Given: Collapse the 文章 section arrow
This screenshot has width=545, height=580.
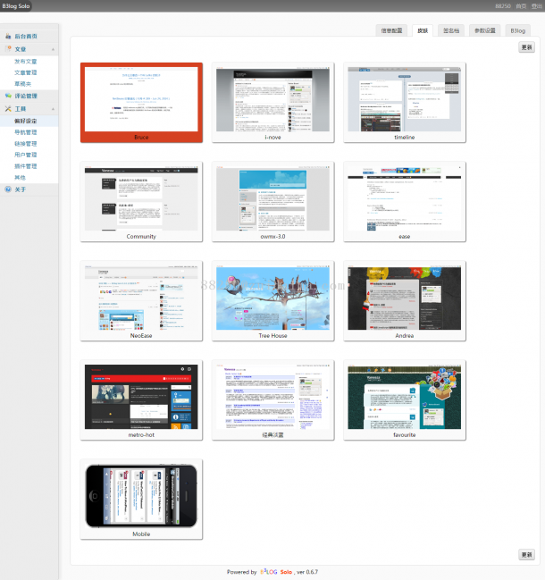Looking at the screenshot, I should click(54, 49).
